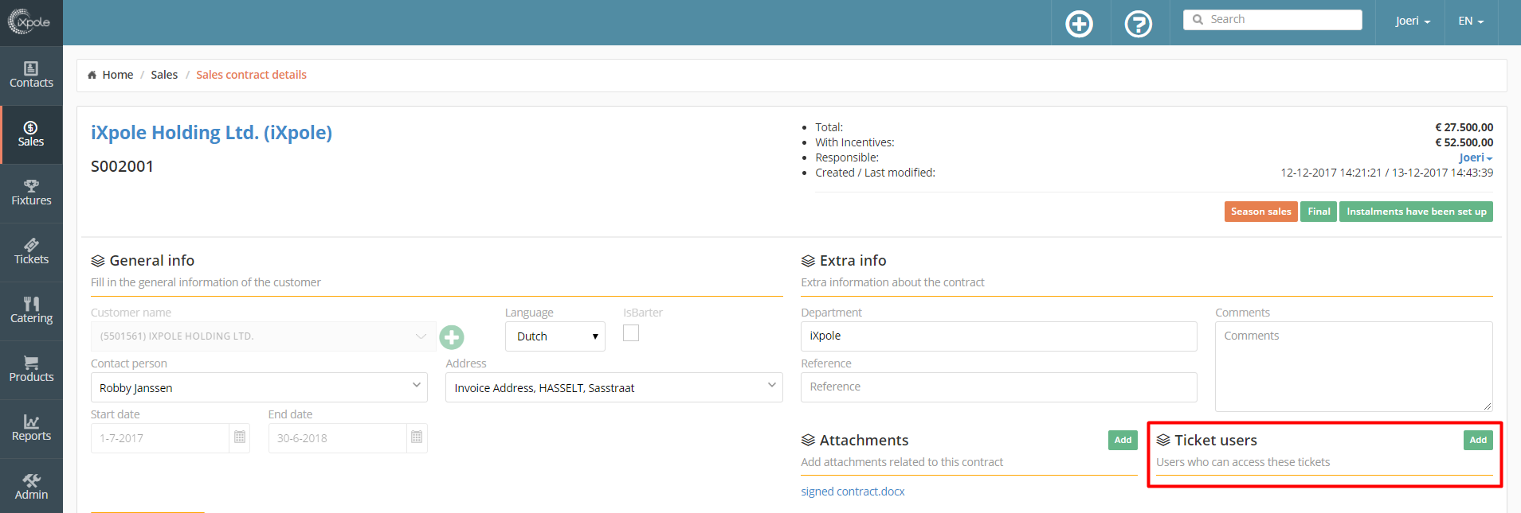Click Sales contract details breadcrumb
1521x513 pixels.
(x=251, y=75)
